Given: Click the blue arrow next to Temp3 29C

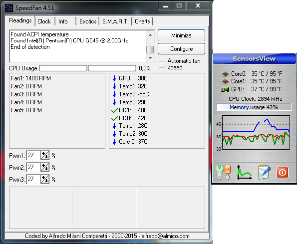Looking at the screenshot, I should coord(114,102).
